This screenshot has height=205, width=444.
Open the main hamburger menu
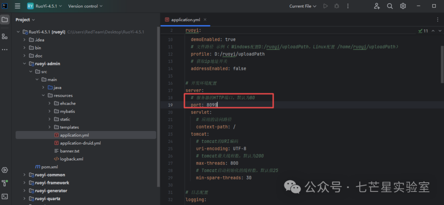click(18, 6)
